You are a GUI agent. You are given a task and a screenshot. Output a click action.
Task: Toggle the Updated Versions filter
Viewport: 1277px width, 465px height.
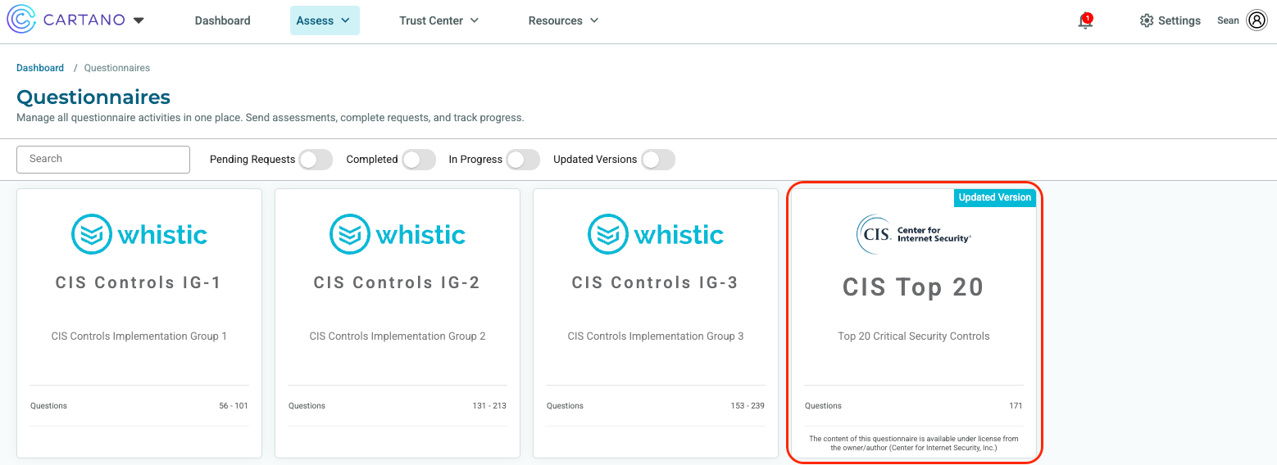coord(657,160)
